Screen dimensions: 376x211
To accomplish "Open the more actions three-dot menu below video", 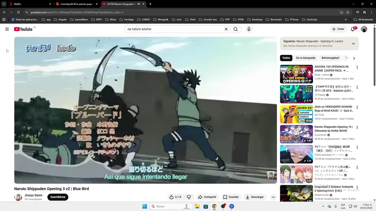I will coord(273,197).
